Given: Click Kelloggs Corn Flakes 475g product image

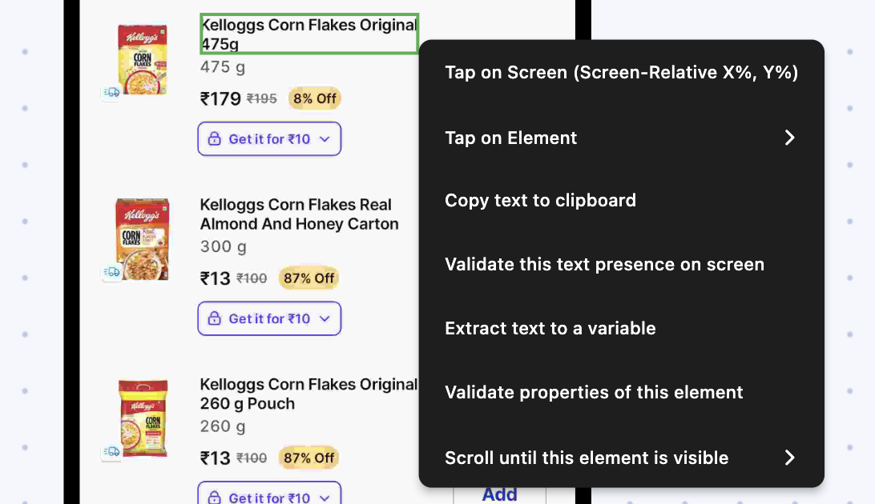Looking at the screenshot, I should coord(143,59).
